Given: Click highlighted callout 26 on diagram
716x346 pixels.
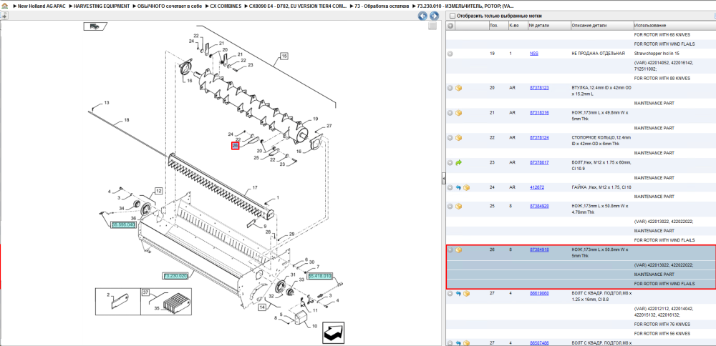Looking at the screenshot, I should pyautogui.click(x=235, y=145).
